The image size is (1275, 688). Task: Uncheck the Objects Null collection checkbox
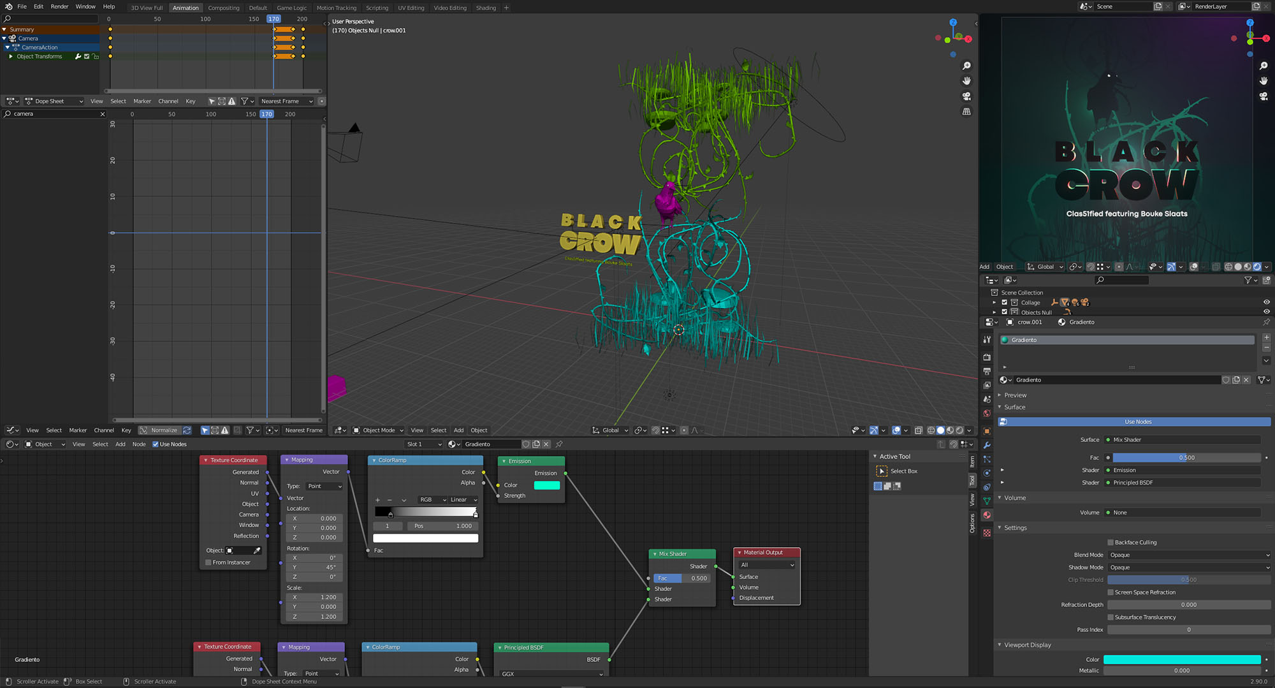[1005, 312]
